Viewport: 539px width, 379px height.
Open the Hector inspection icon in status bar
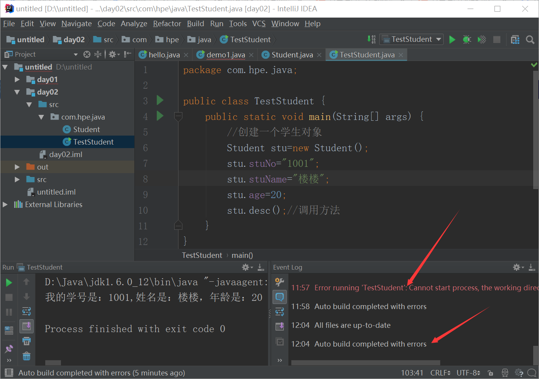point(505,373)
